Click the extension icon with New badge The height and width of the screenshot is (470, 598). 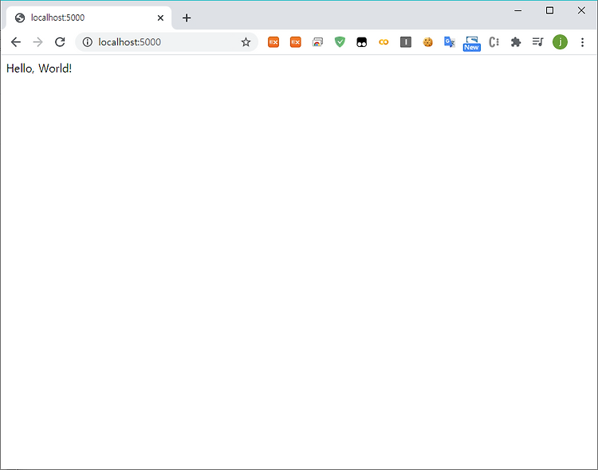pyautogui.click(x=472, y=44)
